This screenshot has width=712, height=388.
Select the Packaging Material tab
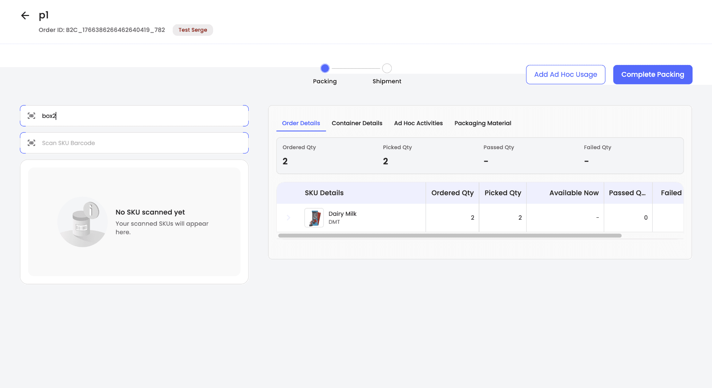point(483,123)
